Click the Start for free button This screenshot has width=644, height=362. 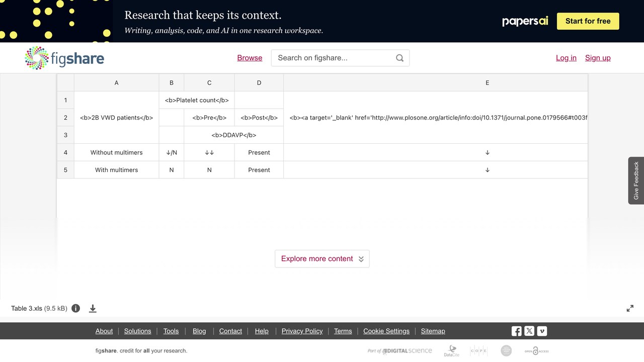pyautogui.click(x=588, y=21)
